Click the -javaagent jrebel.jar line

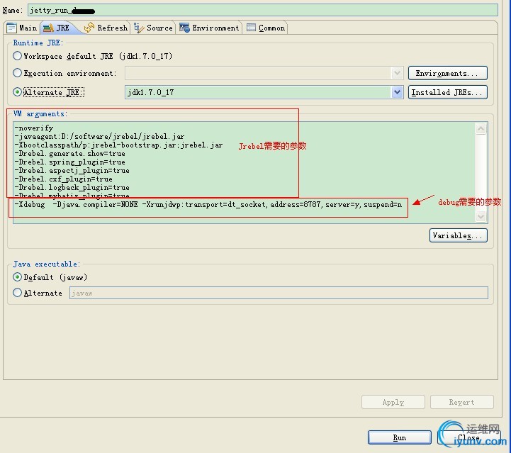(100, 136)
